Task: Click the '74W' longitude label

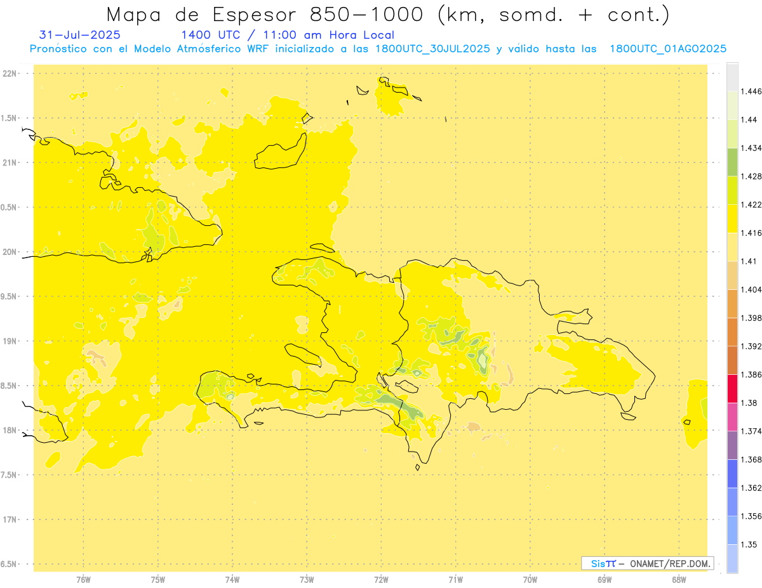Action: point(232,580)
